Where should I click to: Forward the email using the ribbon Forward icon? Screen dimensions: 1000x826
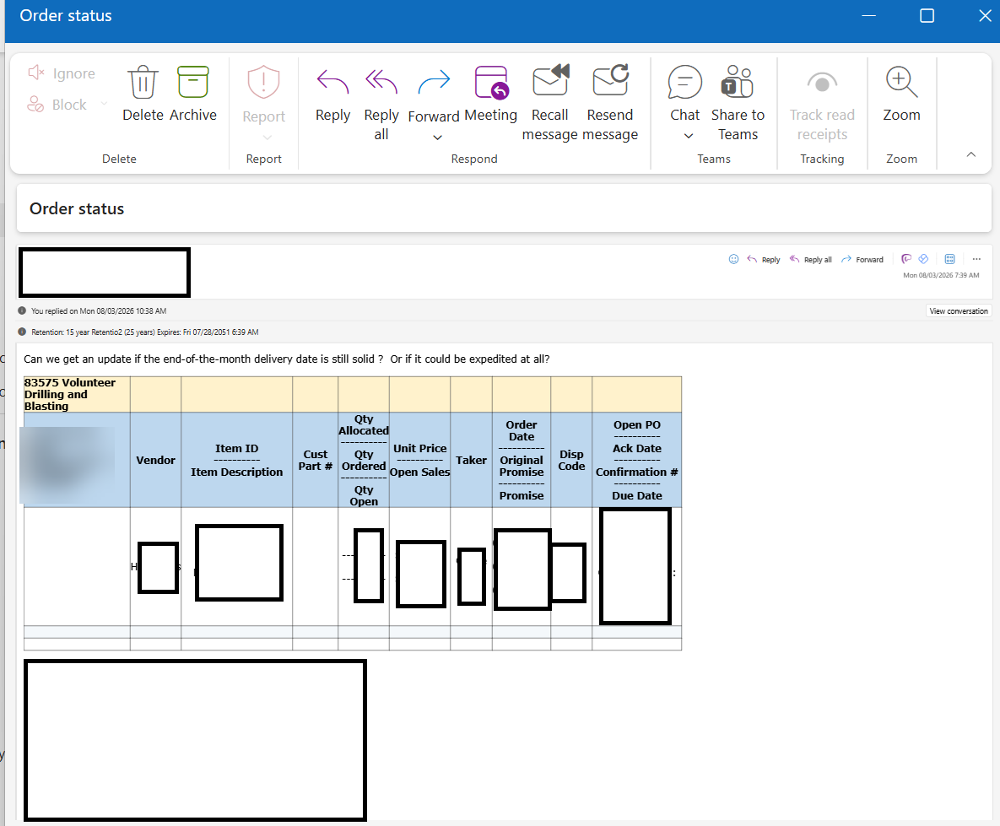tap(434, 83)
